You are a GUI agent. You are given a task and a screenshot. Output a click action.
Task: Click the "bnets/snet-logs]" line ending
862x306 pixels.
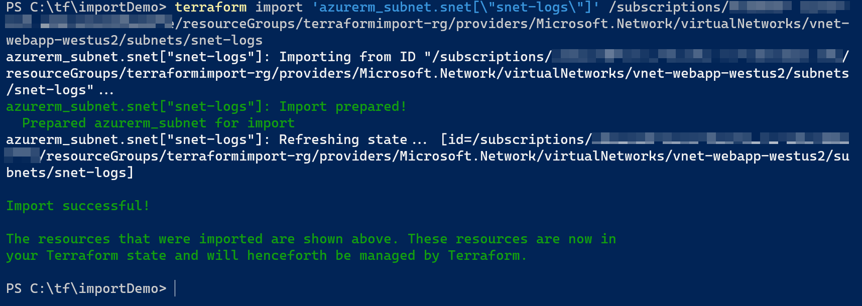(70, 173)
